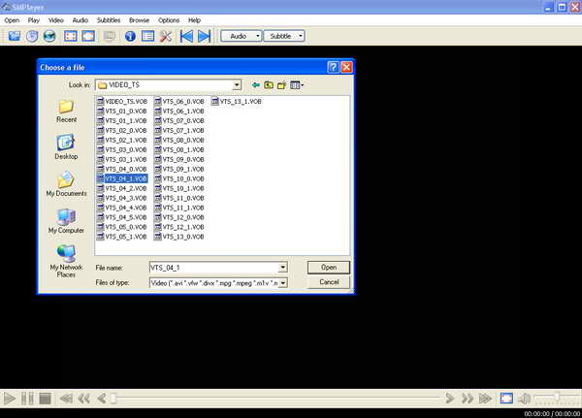Click the Open DVD disc toolbar icon
Viewport: 582px width, 418px height.
32,36
